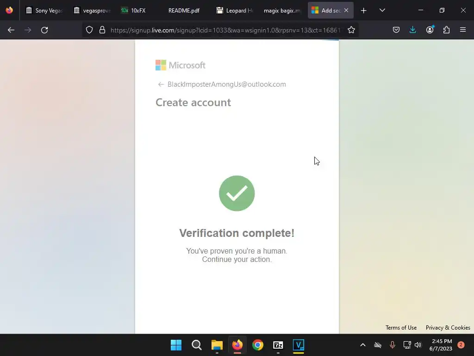474x356 pixels.
Task: Bookmark this page with the star icon
Action: pos(351,30)
